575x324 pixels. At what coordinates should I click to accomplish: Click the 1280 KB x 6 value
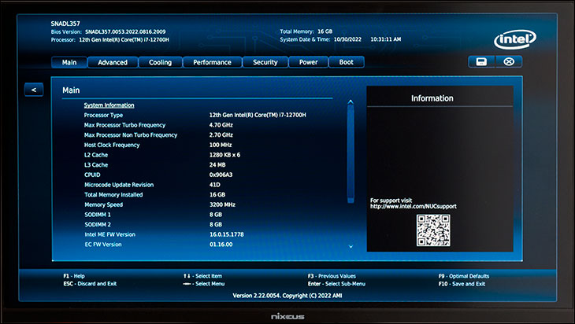click(224, 155)
